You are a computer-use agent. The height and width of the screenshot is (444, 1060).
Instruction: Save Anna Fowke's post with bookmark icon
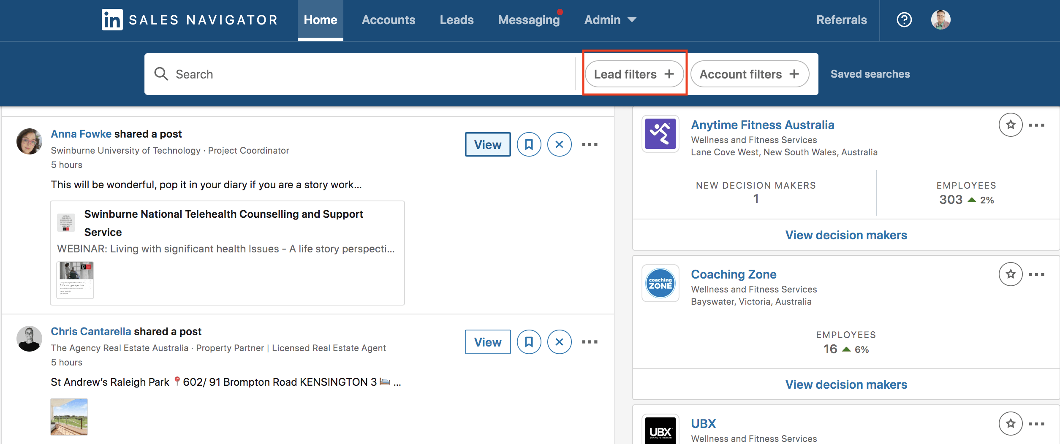pos(529,144)
